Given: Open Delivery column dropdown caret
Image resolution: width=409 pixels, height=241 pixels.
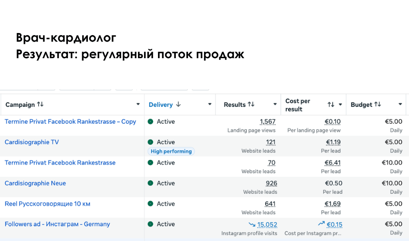Looking at the screenshot, I should click(210, 104).
